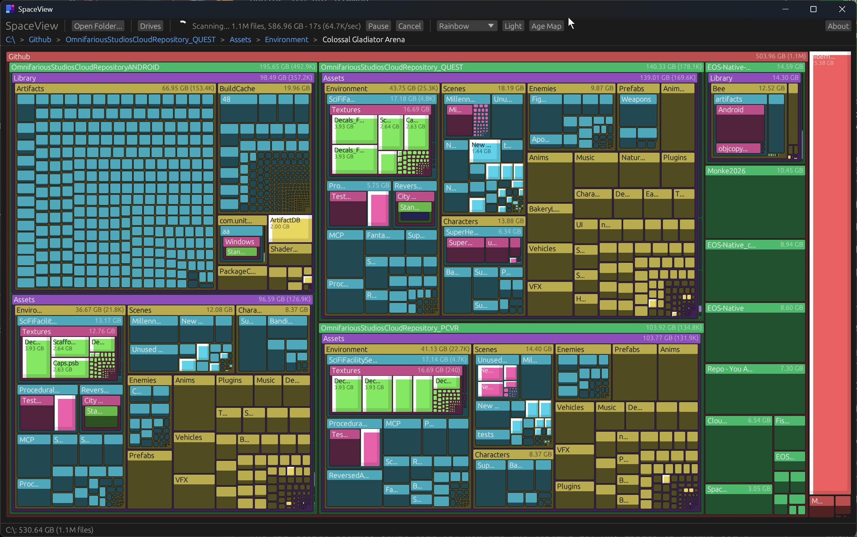857x537 pixels.
Task: Open the Drives list
Action: (x=150, y=26)
